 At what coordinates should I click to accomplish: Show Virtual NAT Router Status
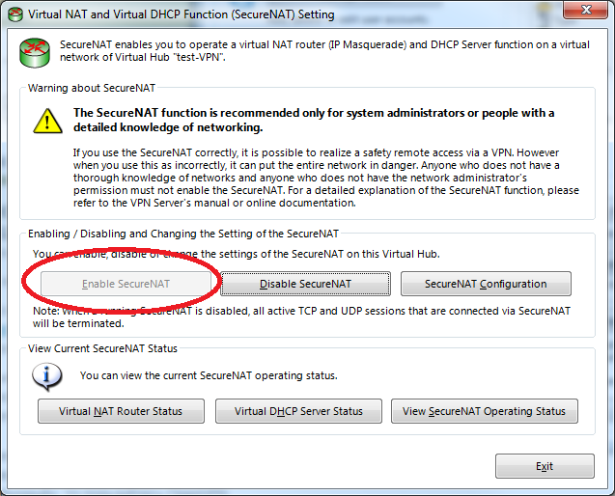121,411
